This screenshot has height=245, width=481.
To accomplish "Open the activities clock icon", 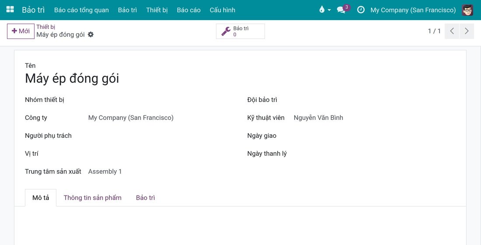I will [361, 10].
